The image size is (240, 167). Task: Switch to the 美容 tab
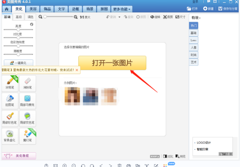coord(33,9)
